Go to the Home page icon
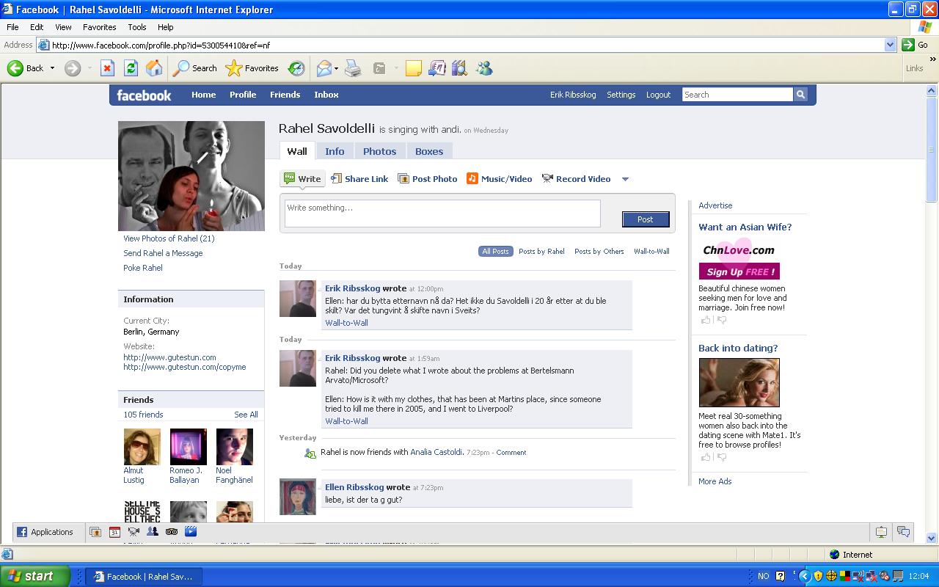 (x=154, y=68)
